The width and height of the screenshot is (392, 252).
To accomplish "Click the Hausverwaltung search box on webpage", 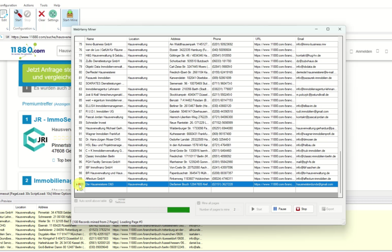I will 64,51.
